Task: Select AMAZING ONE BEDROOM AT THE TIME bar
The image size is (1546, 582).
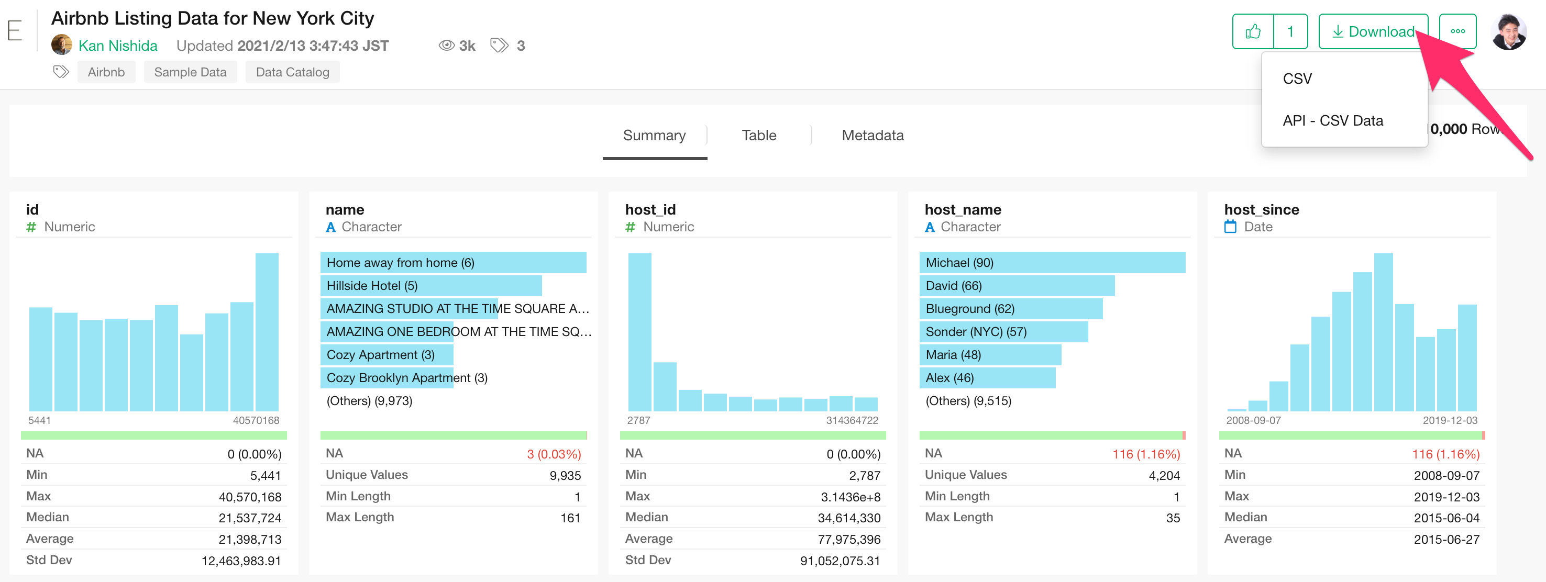Action: [387, 332]
